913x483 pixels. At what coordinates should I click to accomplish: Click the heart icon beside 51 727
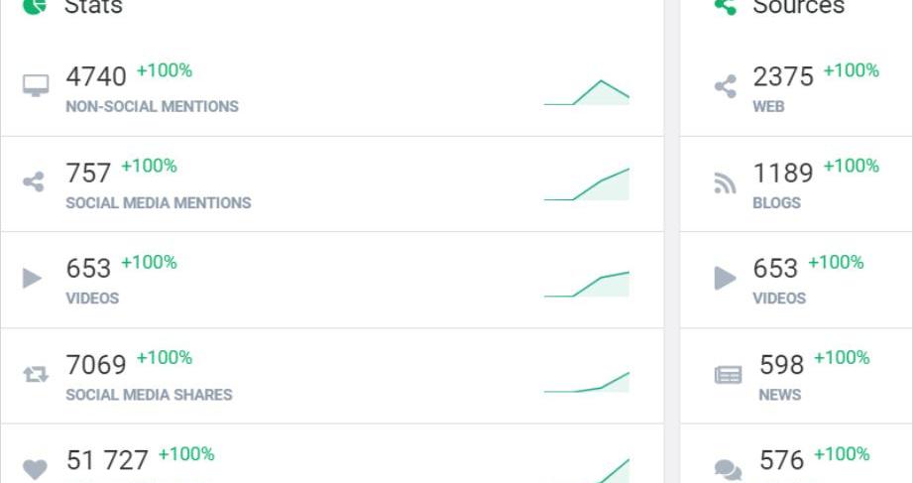[x=35, y=468]
